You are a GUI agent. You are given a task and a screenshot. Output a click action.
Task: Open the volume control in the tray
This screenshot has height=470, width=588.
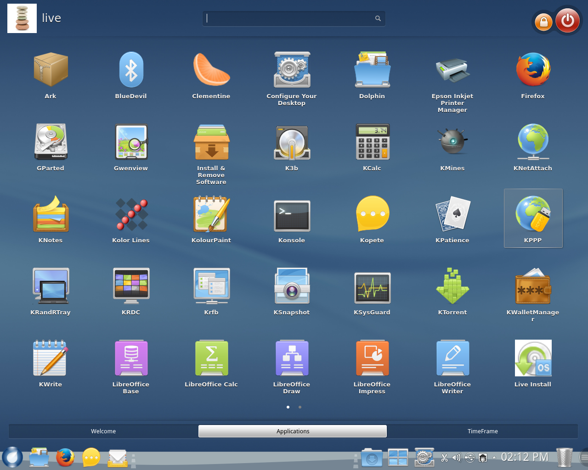pyautogui.click(x=456, y=458)
